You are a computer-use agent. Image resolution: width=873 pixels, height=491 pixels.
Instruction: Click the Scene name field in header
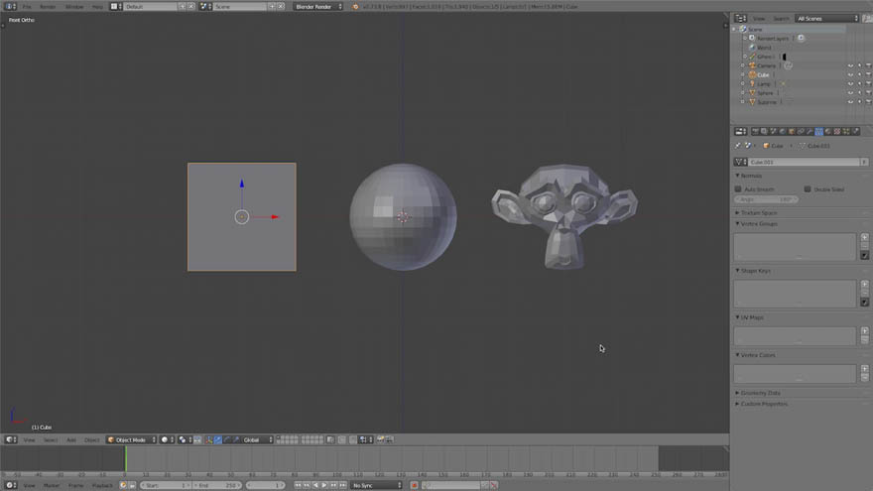240,7
